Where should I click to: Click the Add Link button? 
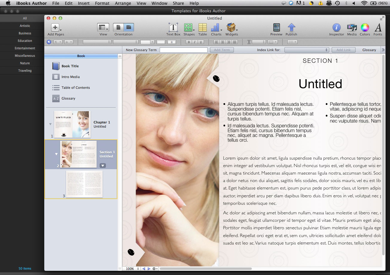(x=343, y=50)
